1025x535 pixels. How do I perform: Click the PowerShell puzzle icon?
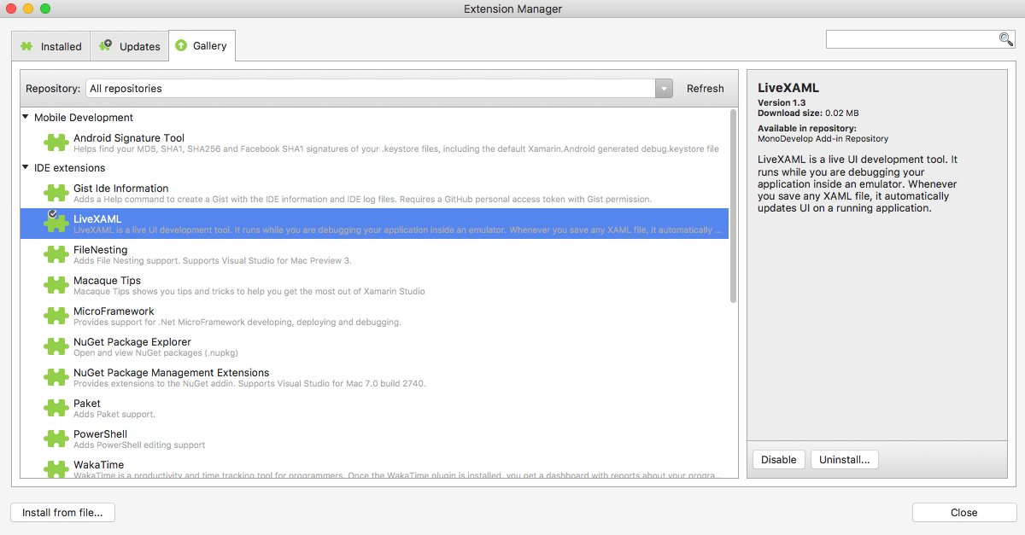click(56, 439)
